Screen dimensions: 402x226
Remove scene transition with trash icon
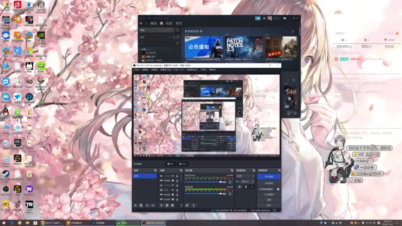click(246, 187)
